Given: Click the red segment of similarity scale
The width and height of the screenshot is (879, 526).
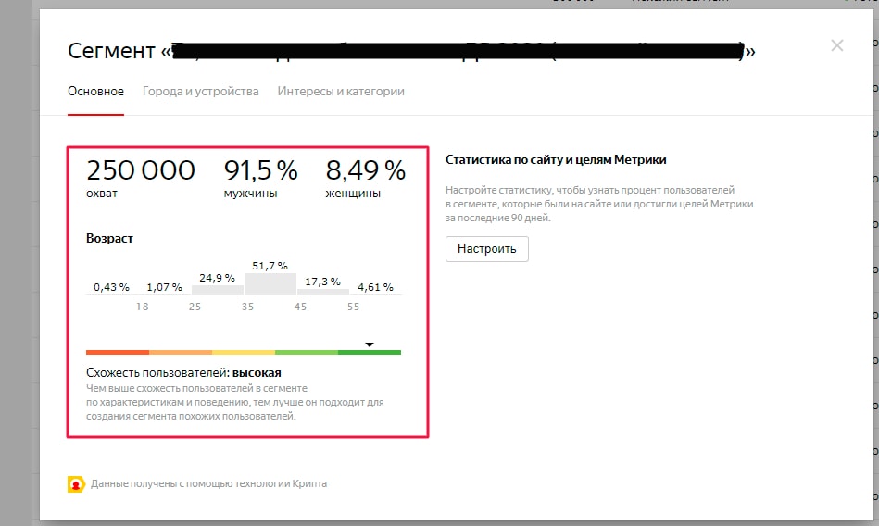Looking at the screenshot, I should pyautogui.click(x=117, y=352).
